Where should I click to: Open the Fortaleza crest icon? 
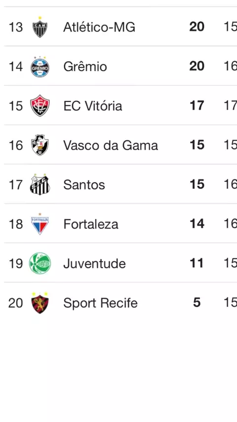tap(40, 224)
